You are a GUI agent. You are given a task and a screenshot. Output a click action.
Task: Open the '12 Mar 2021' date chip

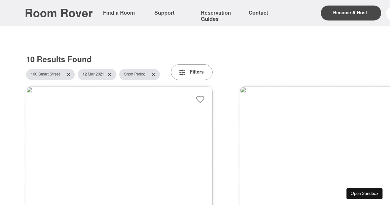[x=93, y=75]
